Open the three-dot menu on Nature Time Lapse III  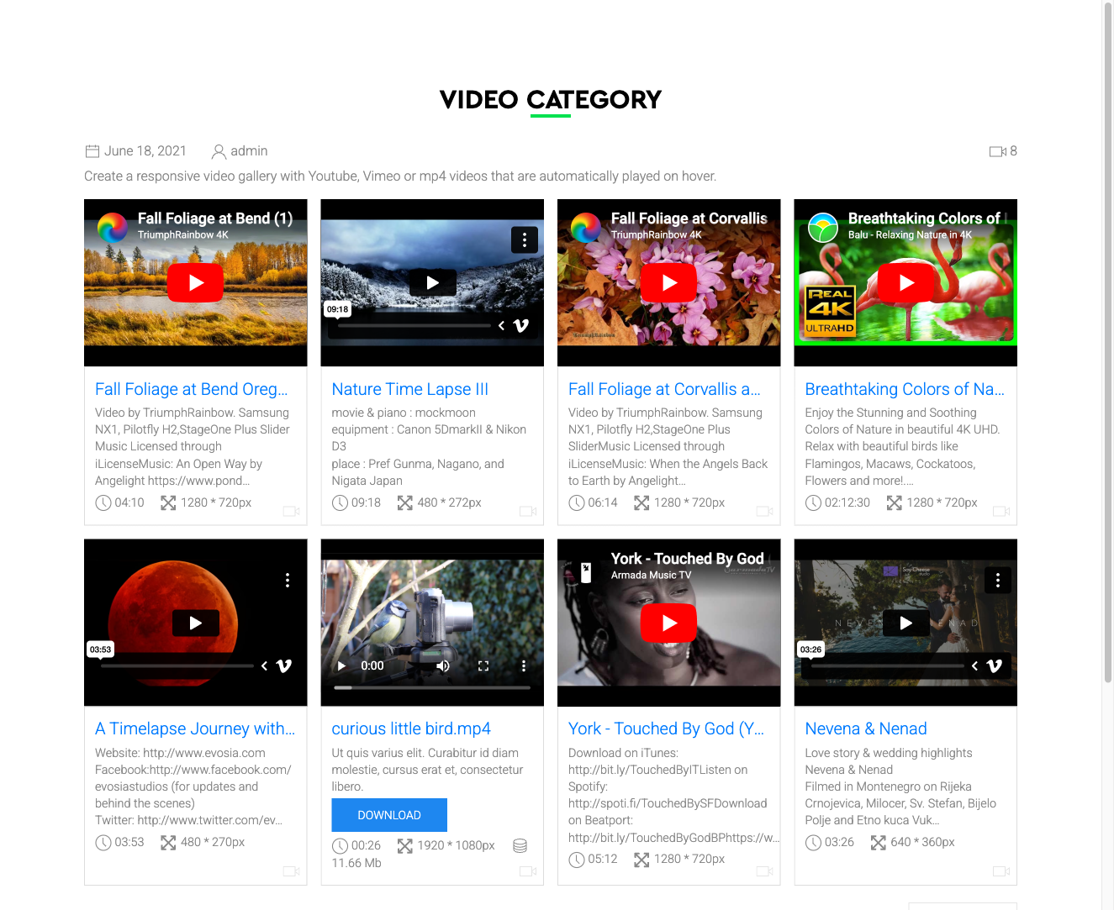pyautogui.click(x=524, y=239)
